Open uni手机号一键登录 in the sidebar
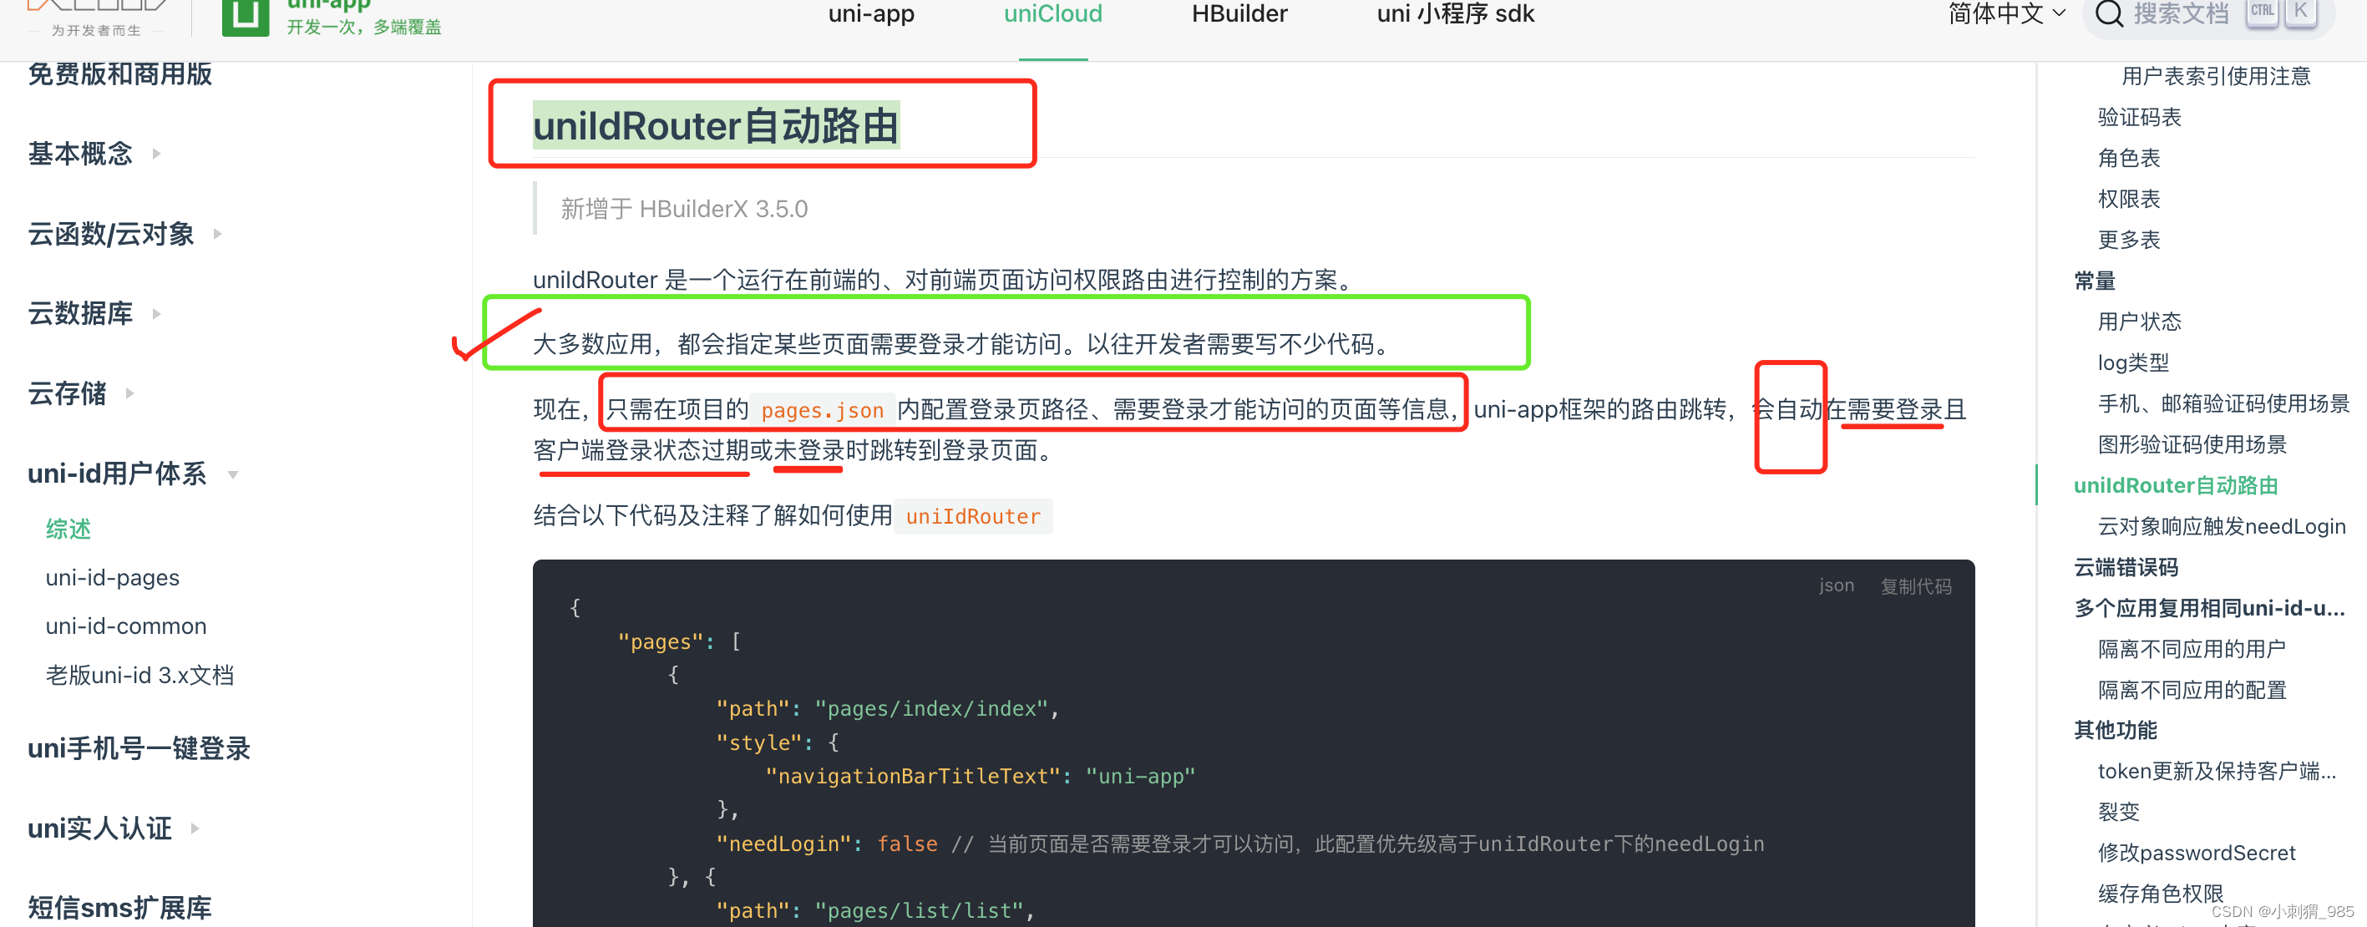Image resolution: width=2367 pixels, height=927 pixels. coord(139,749)
